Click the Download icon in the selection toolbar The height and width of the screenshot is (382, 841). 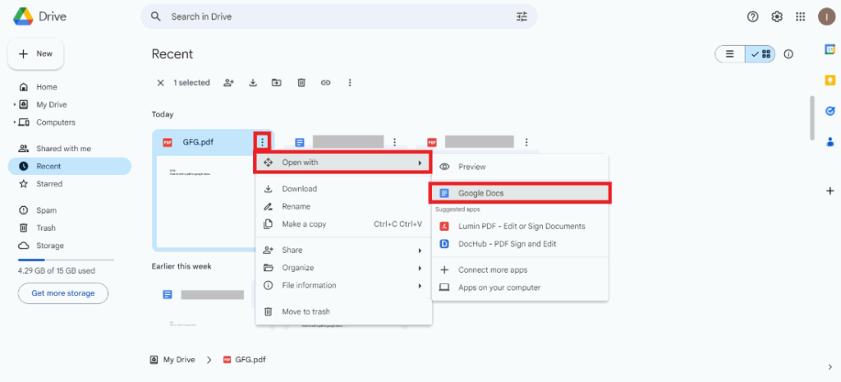pos(253,83)
